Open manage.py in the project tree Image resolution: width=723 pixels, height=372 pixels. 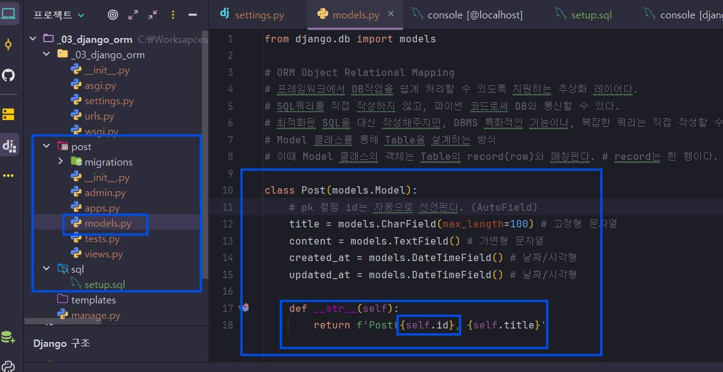[x=88, y=316]
